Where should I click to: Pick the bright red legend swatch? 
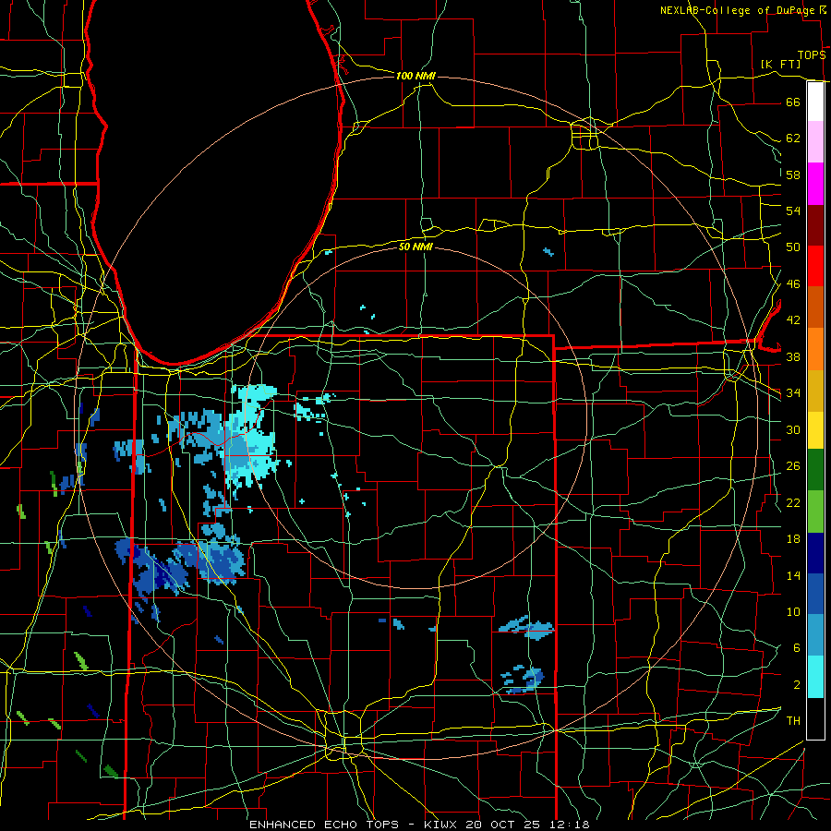coord(815,266)
